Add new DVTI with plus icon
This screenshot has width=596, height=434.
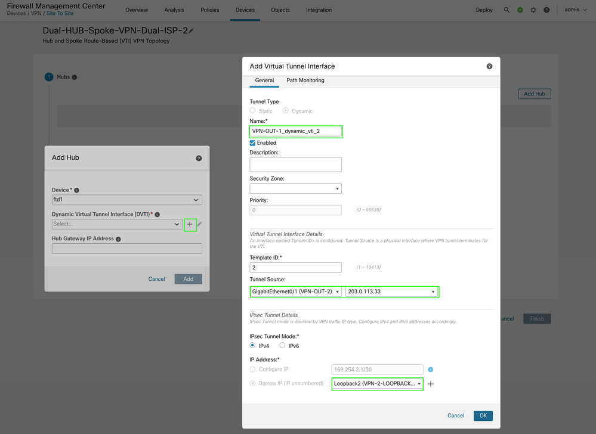click(x=190, y=224)
